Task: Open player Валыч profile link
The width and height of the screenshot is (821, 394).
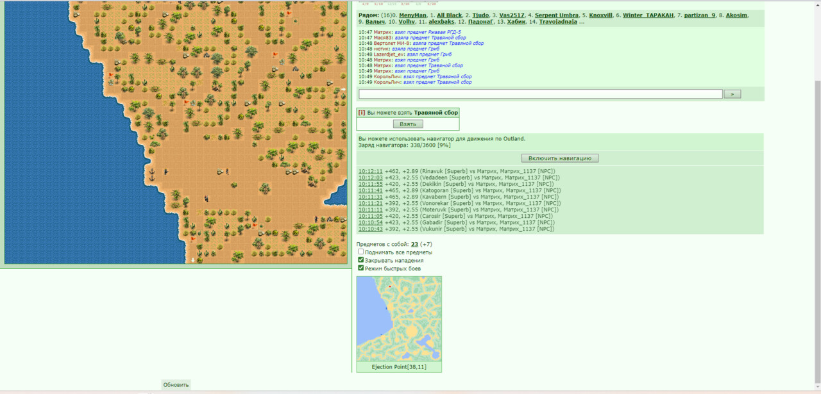Action: tap(375, 22)
